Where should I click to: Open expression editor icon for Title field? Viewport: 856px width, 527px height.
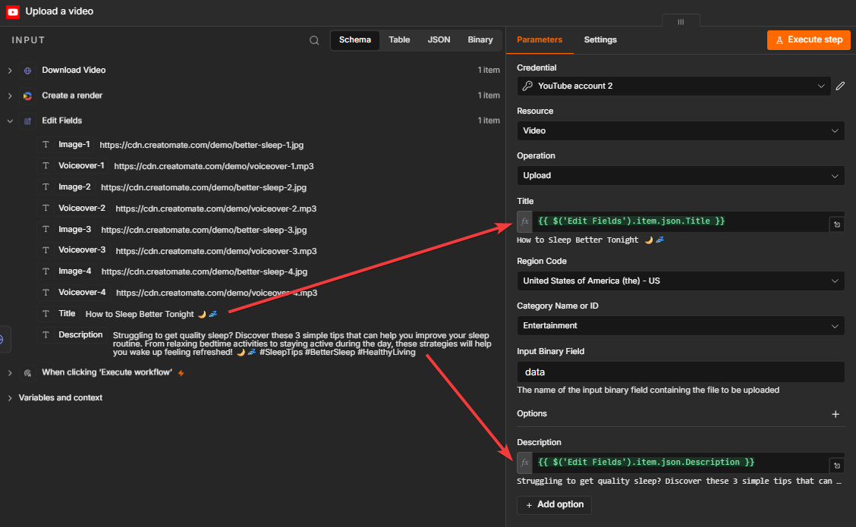836,224
